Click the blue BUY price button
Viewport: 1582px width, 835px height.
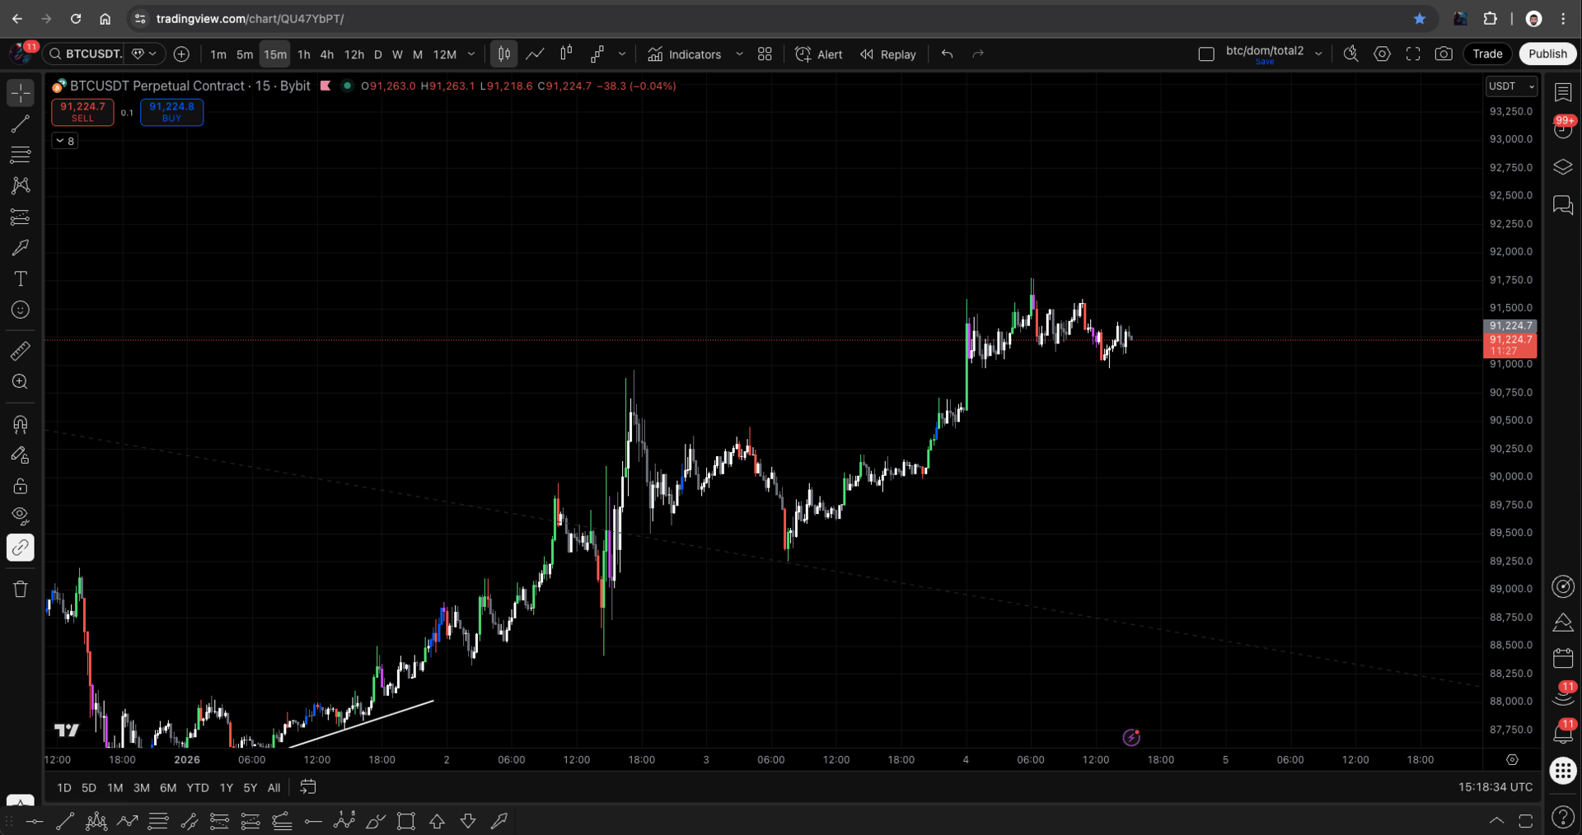click(171, 112)
